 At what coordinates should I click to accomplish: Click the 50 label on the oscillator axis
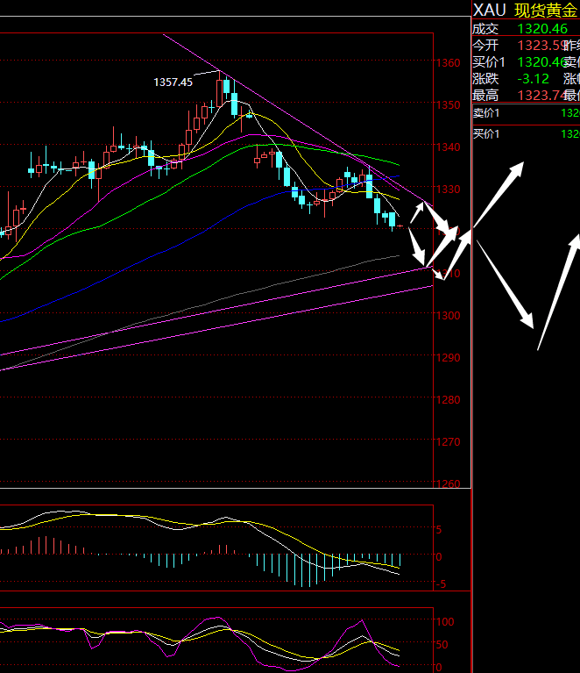(x=442, y=645)
